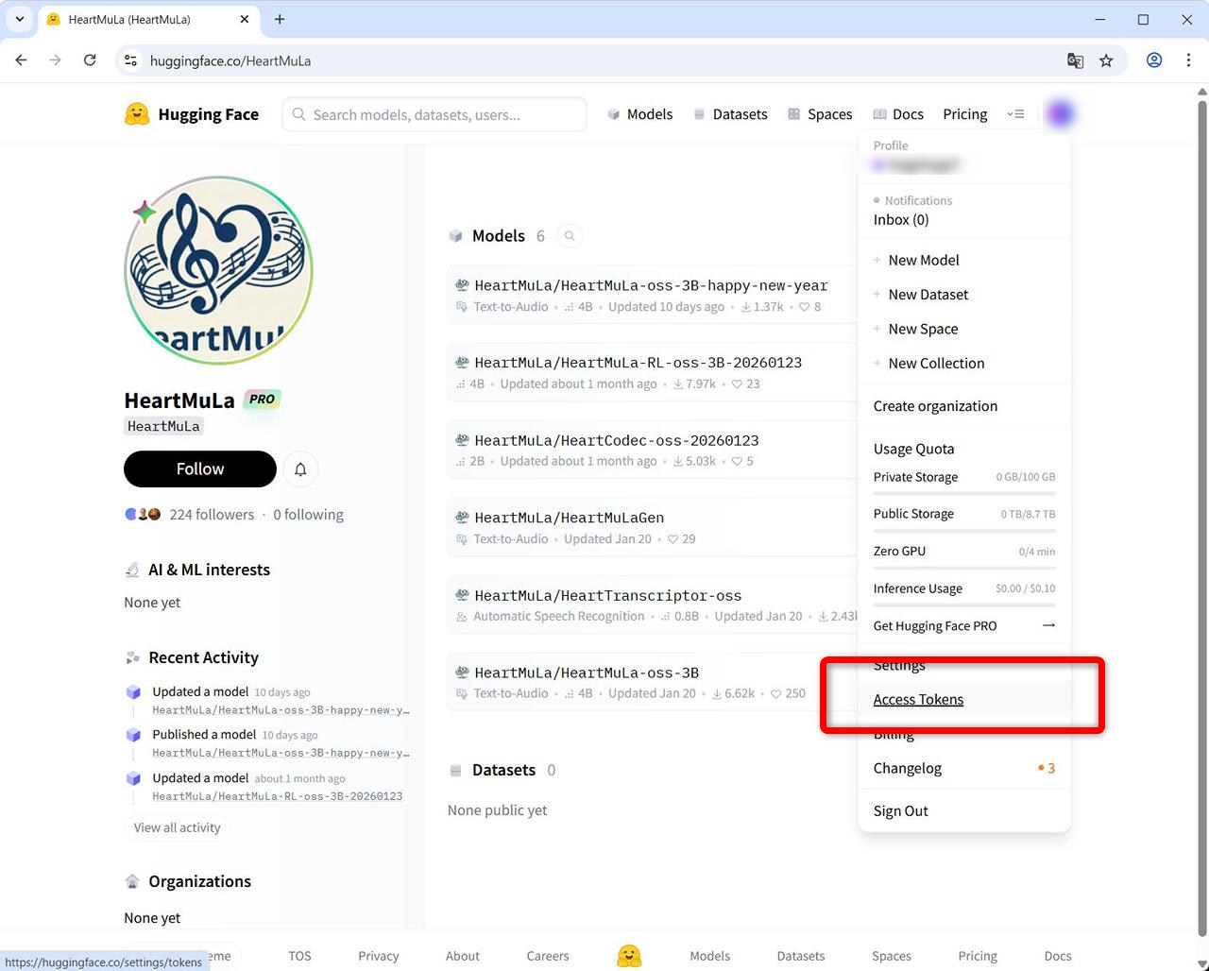Choose New Model from the menu
The width and height of the screenshot is (1209, 971).
(923, 261)
